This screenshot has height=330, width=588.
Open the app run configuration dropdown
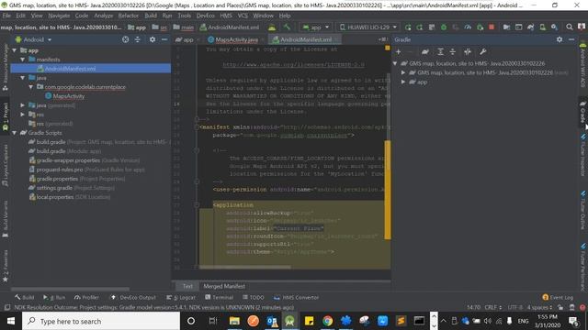point(316,27)
